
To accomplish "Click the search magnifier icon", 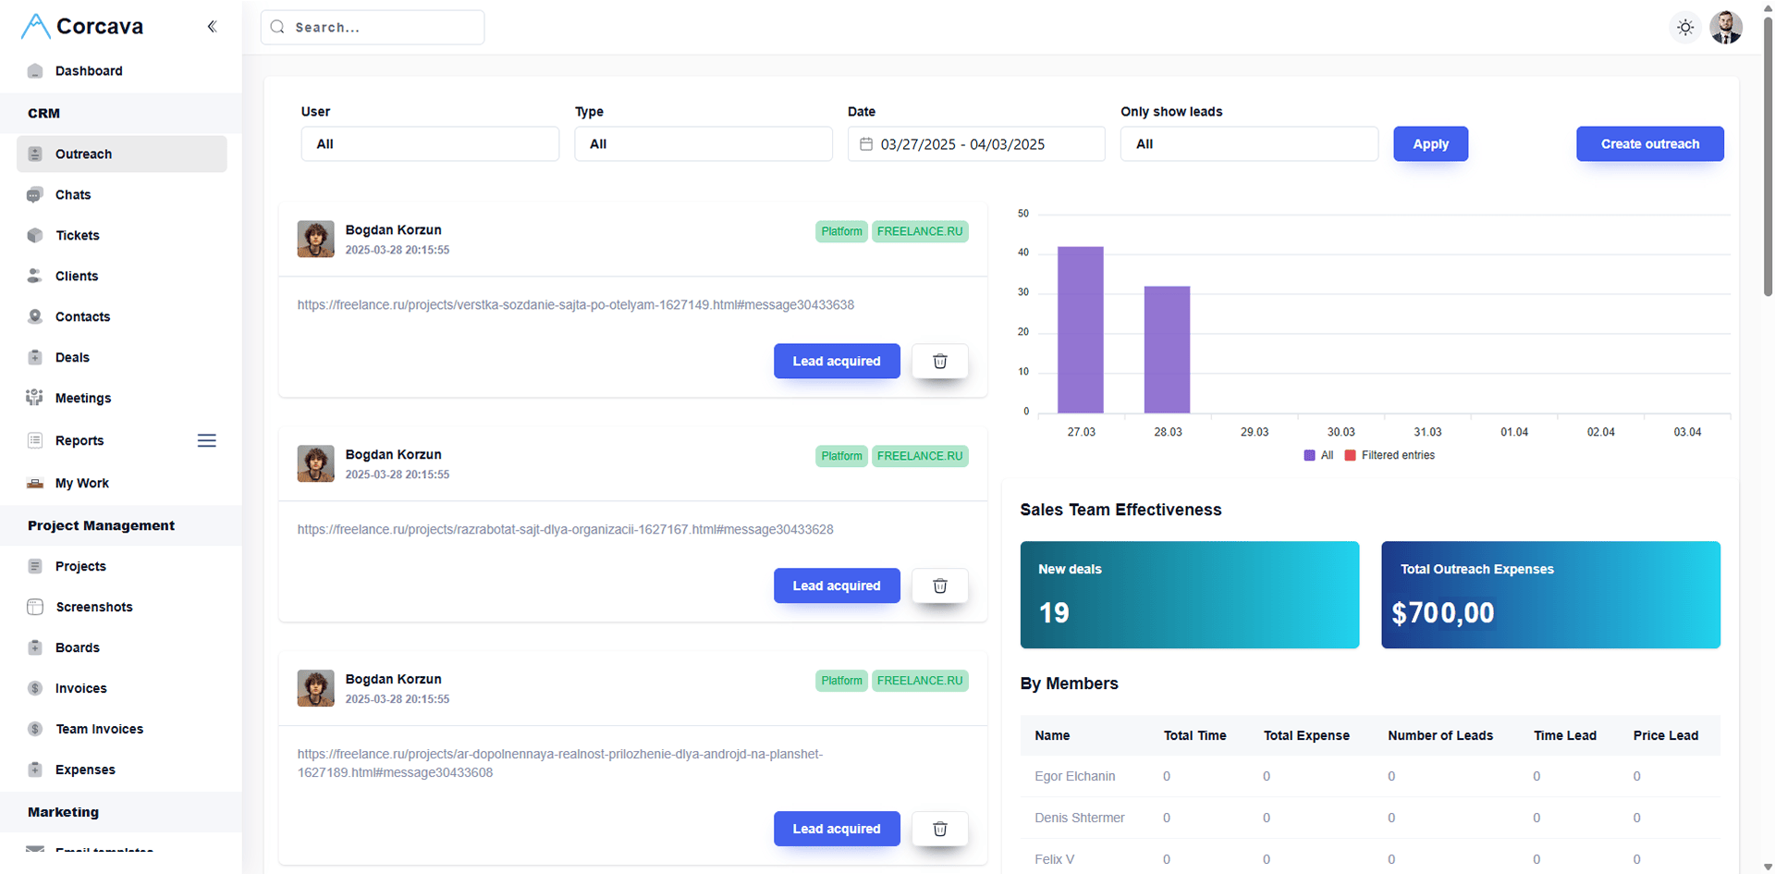I will click(277, 28).
